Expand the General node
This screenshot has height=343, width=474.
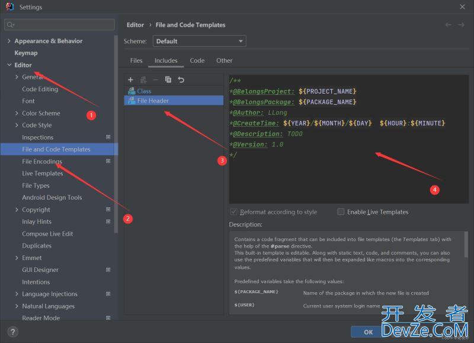coord(17,77)
